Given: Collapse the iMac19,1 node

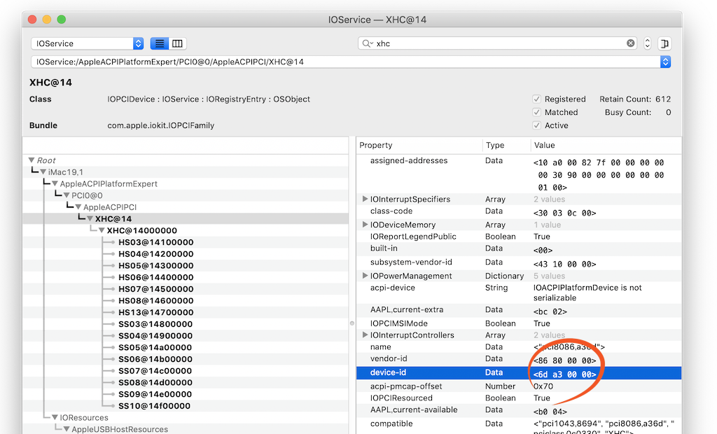Looking at the screenshot, I should 43,172.
